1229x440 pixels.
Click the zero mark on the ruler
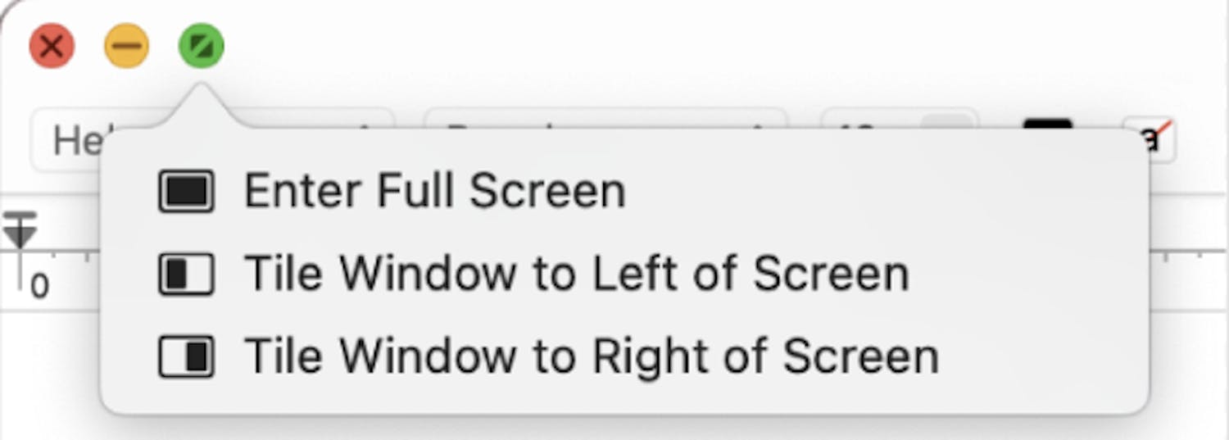point(39,287)
